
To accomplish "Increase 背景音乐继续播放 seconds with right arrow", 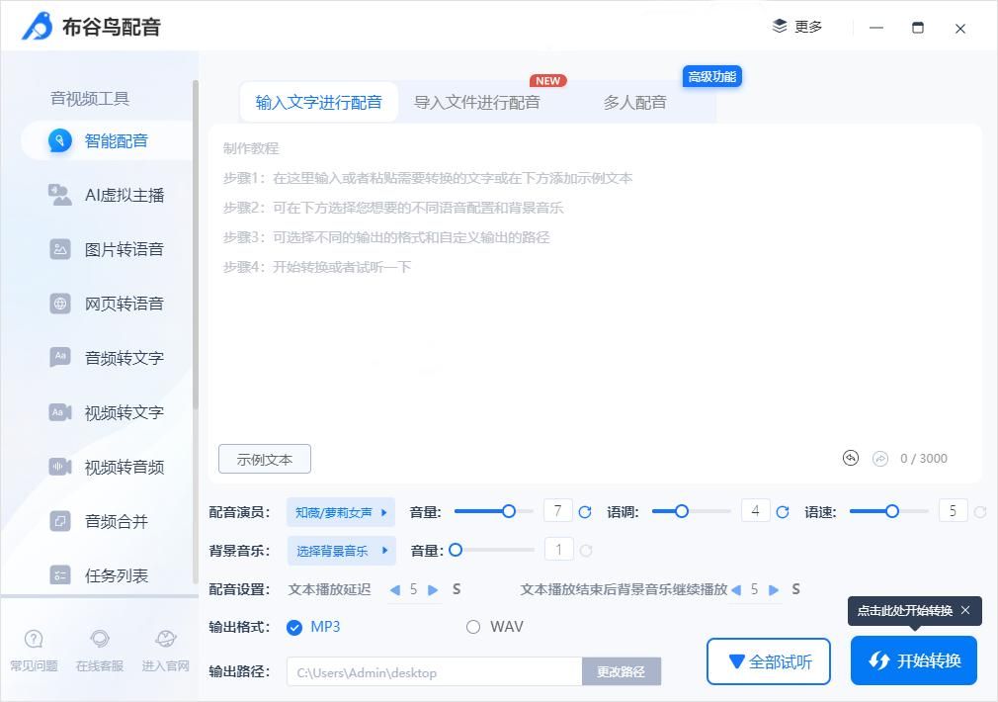I will tap(774, 590).
